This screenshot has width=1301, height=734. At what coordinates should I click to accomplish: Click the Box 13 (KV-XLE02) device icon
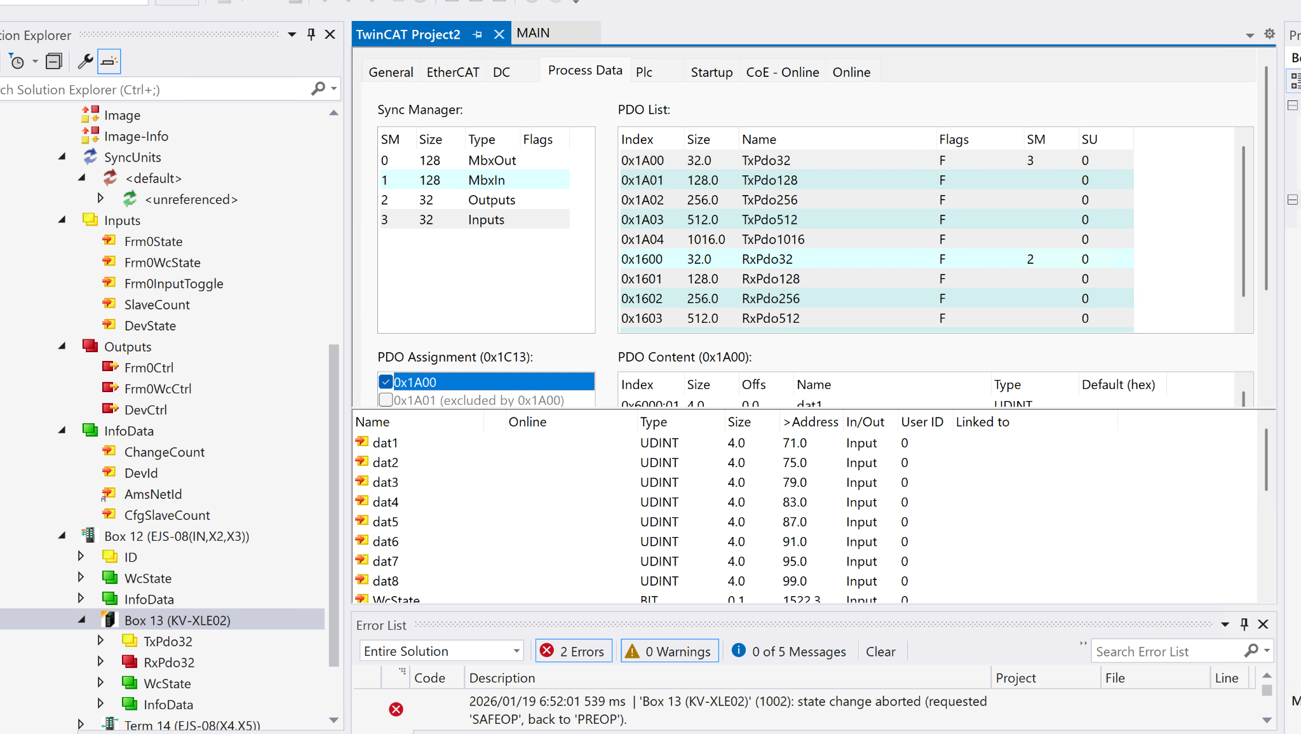tap(109, 620)
